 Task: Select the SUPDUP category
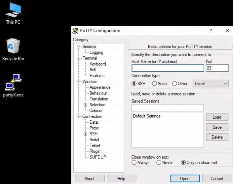(x=98, y=157)
